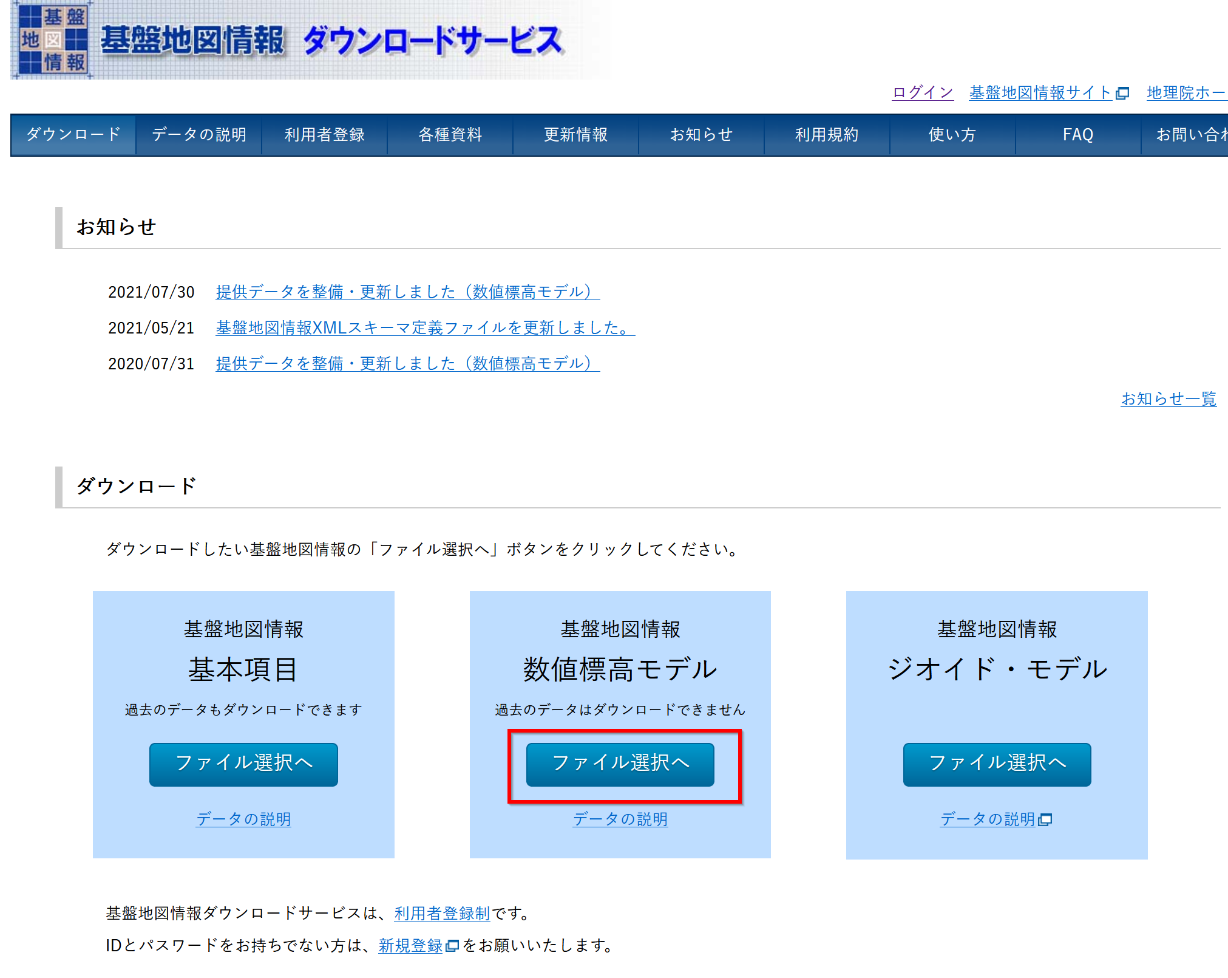Follow the お知らせ一覧 link

pyautogui.click(x=1169, y=398)
